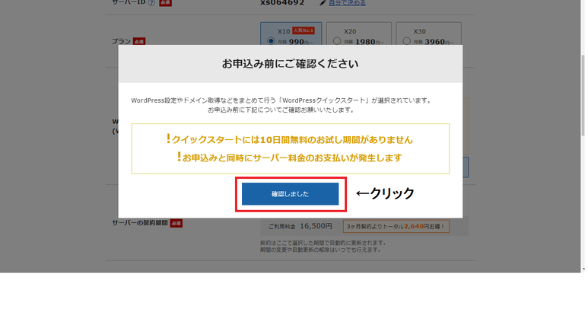Click the 契約はここで選択した期間で note text

tap(323, 243)
